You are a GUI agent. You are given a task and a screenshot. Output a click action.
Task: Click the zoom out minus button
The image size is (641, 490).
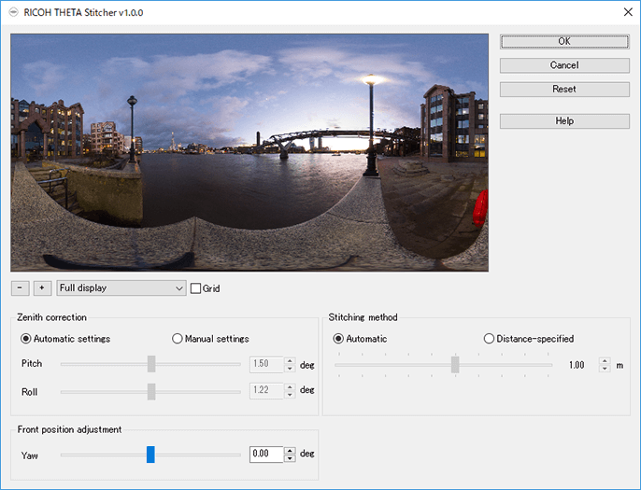pos(20,288)
